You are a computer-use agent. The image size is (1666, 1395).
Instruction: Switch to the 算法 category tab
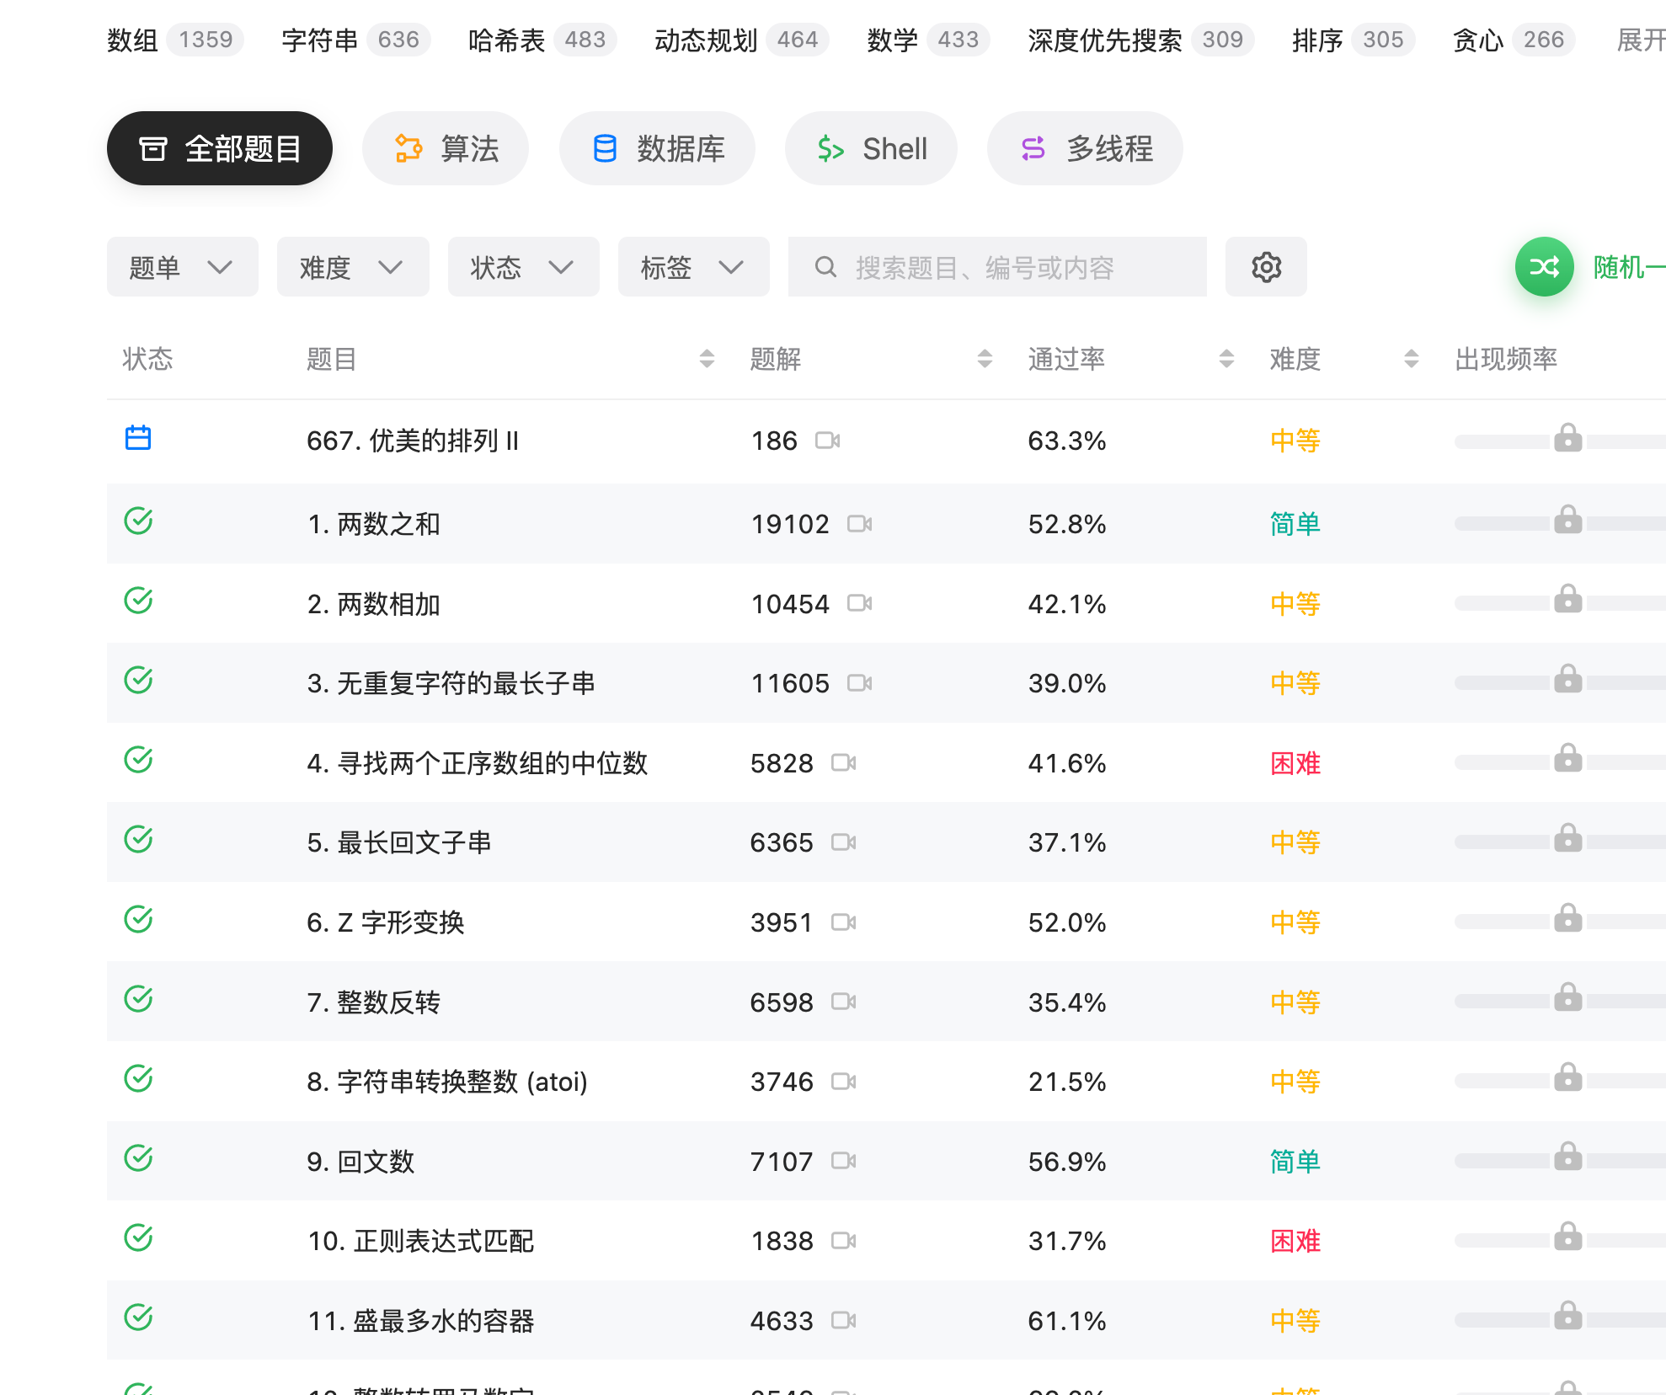(446, 149)
